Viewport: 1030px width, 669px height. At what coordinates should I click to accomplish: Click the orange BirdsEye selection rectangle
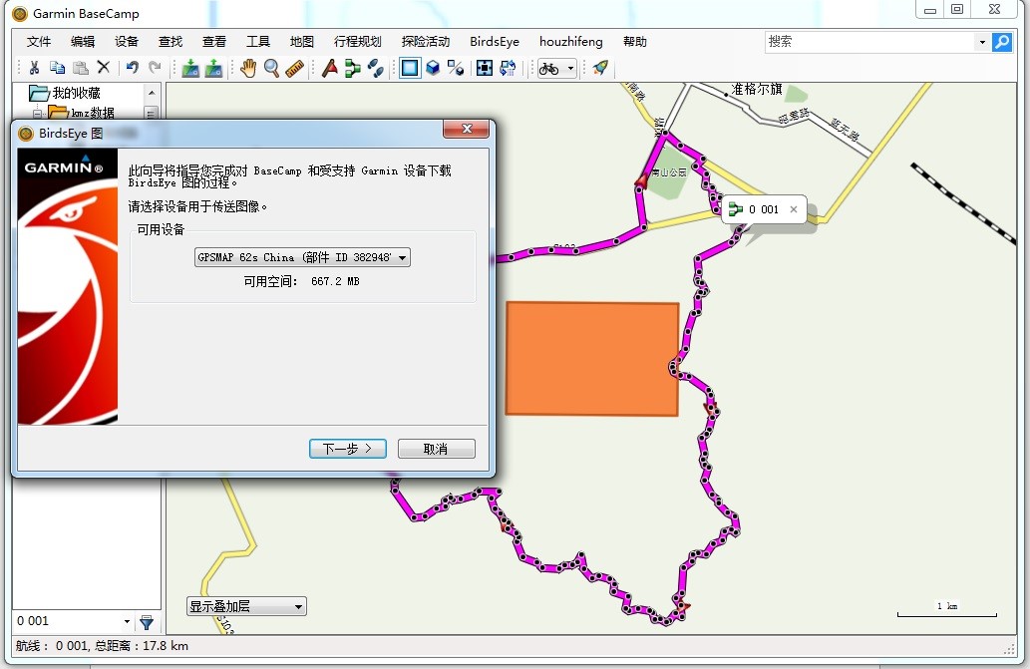coord(592,359)
